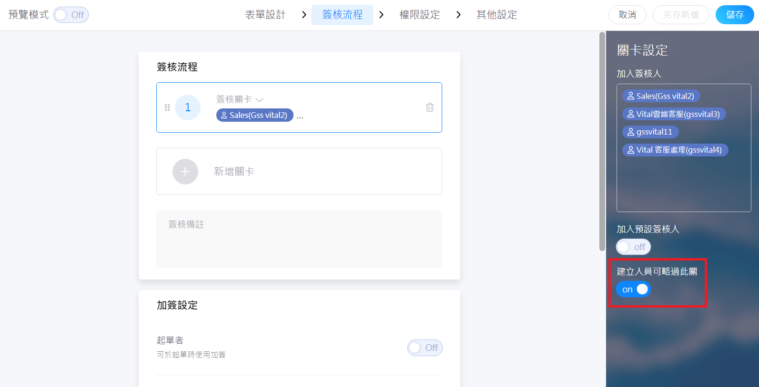The image size is (759, 387).
Task: Click the Sales(Gss vital2) chip in the step card
Action: tap(254, 115)
